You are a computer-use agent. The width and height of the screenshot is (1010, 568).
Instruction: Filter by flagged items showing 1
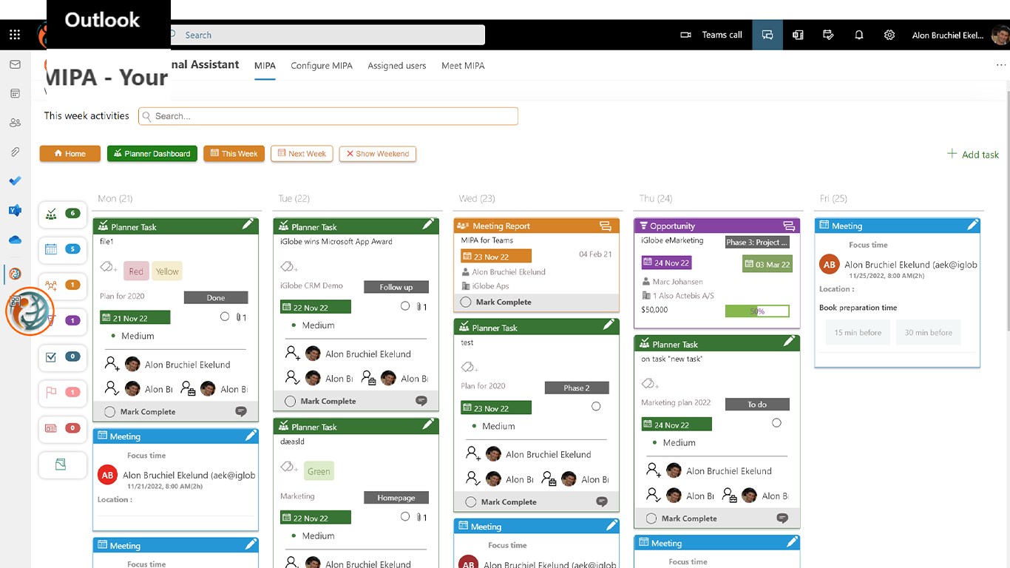click(x=63, y=392)
